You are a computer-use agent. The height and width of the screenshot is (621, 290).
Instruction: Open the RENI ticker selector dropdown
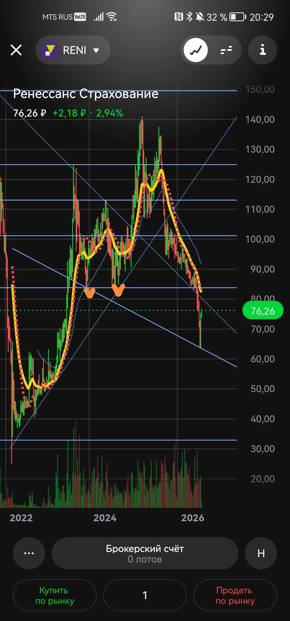(73, 50)
